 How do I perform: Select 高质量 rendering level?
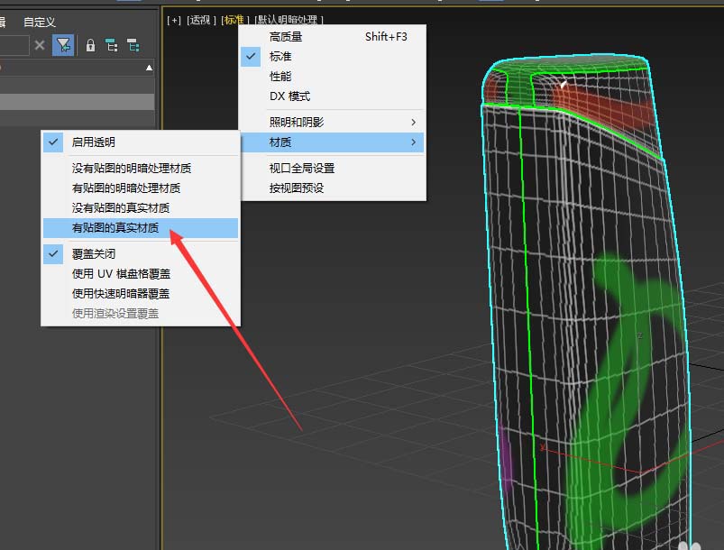[x=333, y=36]
